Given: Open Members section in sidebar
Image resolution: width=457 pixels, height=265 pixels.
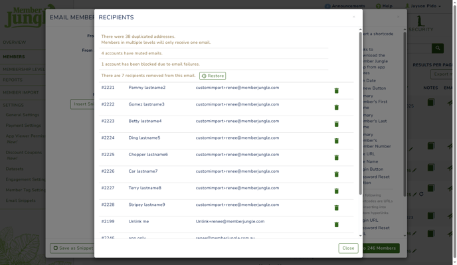Looking at the screenshot, I should [14, 56].
